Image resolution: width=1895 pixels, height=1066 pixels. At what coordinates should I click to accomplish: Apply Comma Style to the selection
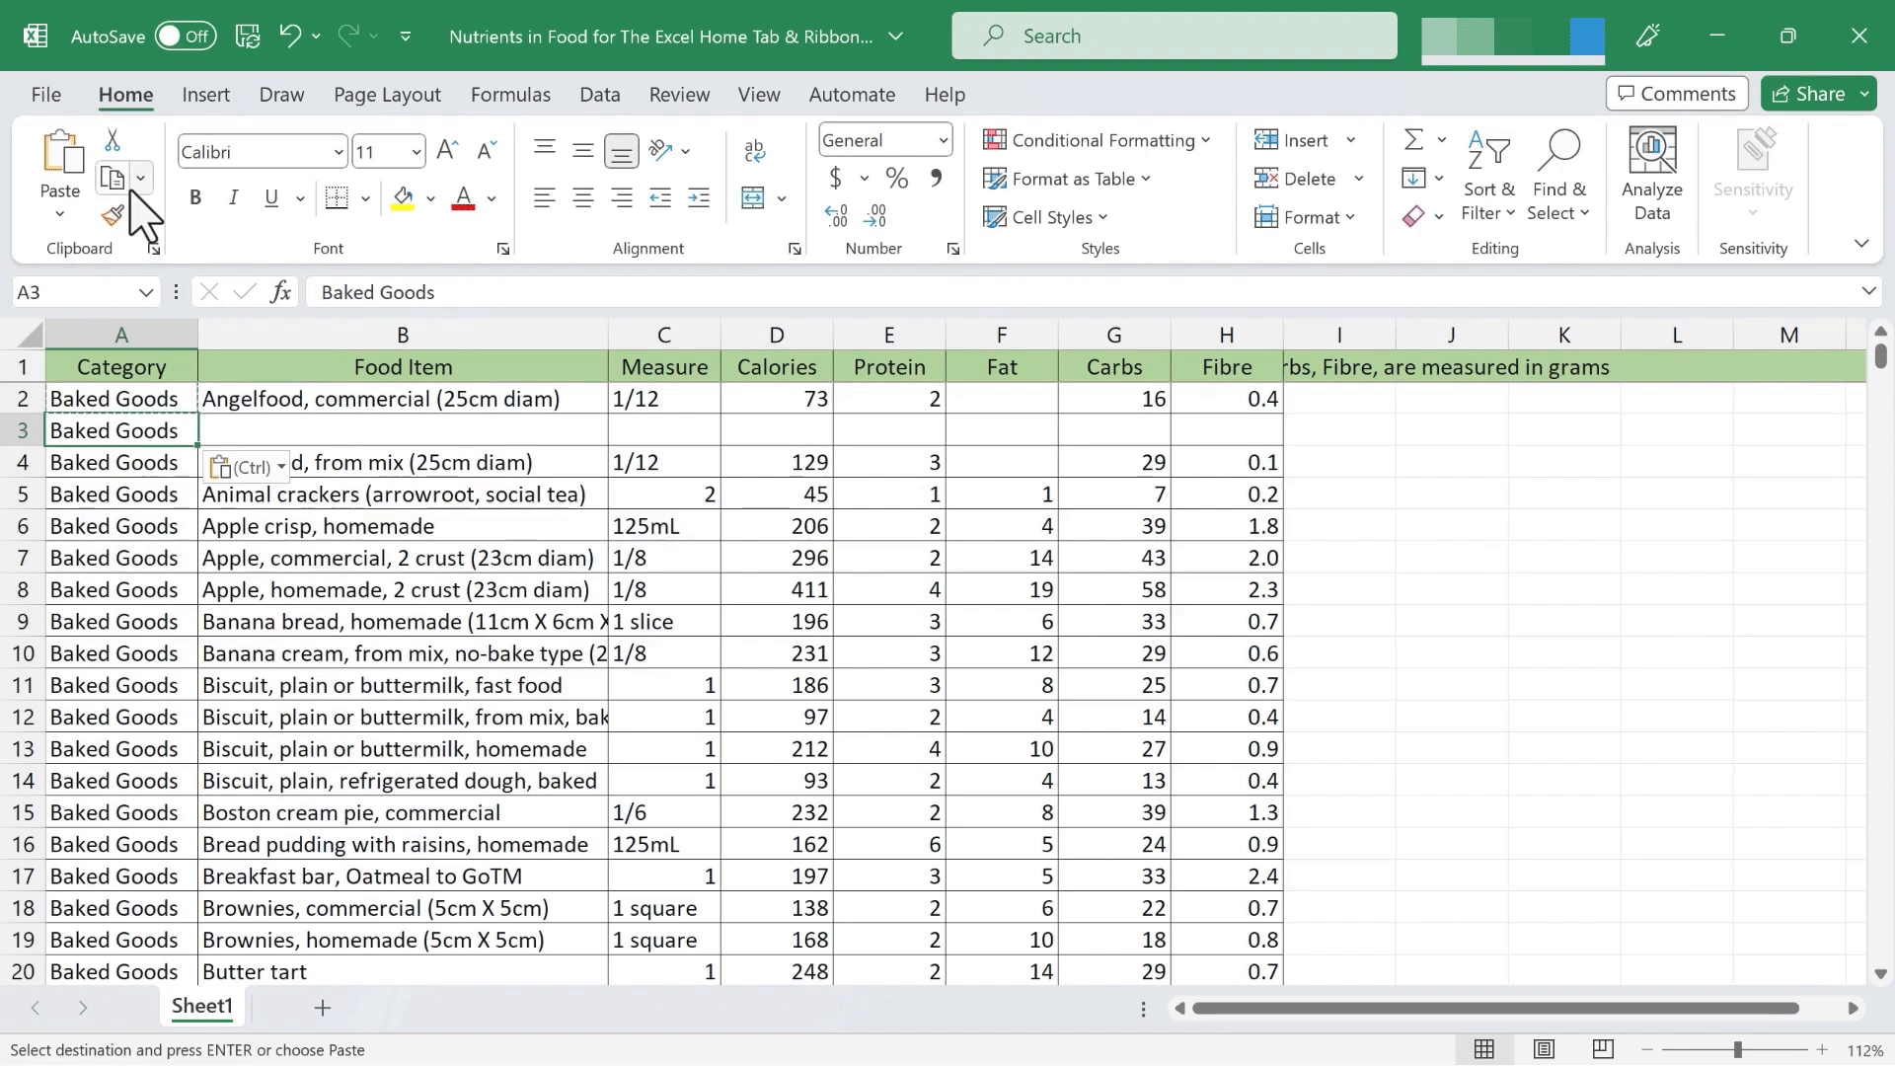(935, 178)
